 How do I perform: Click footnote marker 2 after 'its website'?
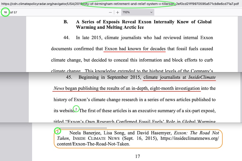pyautogui.click(x=76, y=109)
